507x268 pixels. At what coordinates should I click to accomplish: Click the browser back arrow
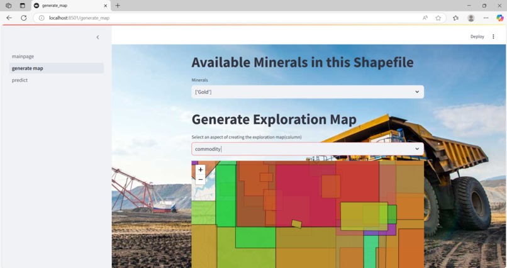coord(9,18)
